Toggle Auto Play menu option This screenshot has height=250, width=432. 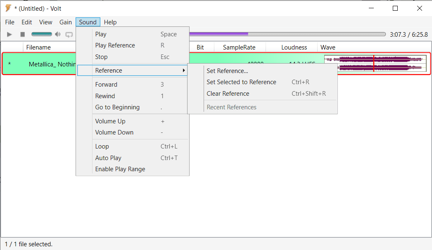(x=108, y=158)
